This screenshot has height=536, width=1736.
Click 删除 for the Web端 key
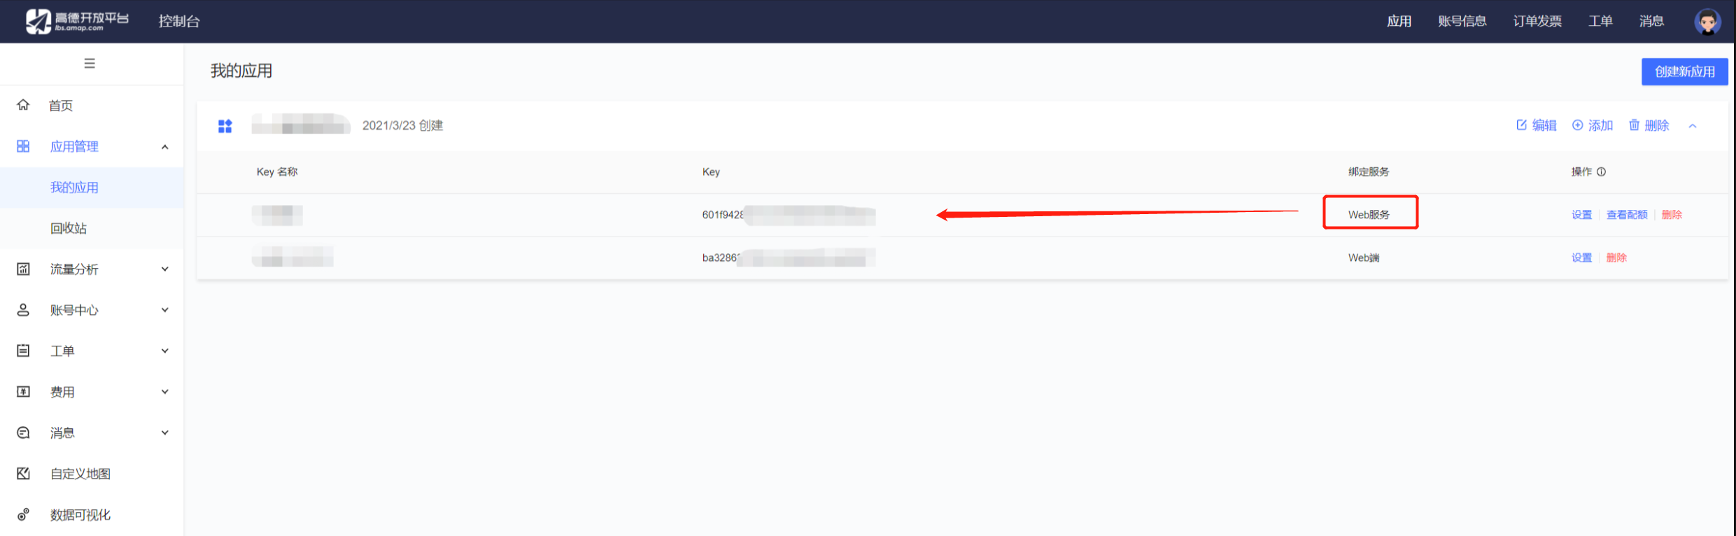point(1616,258)
